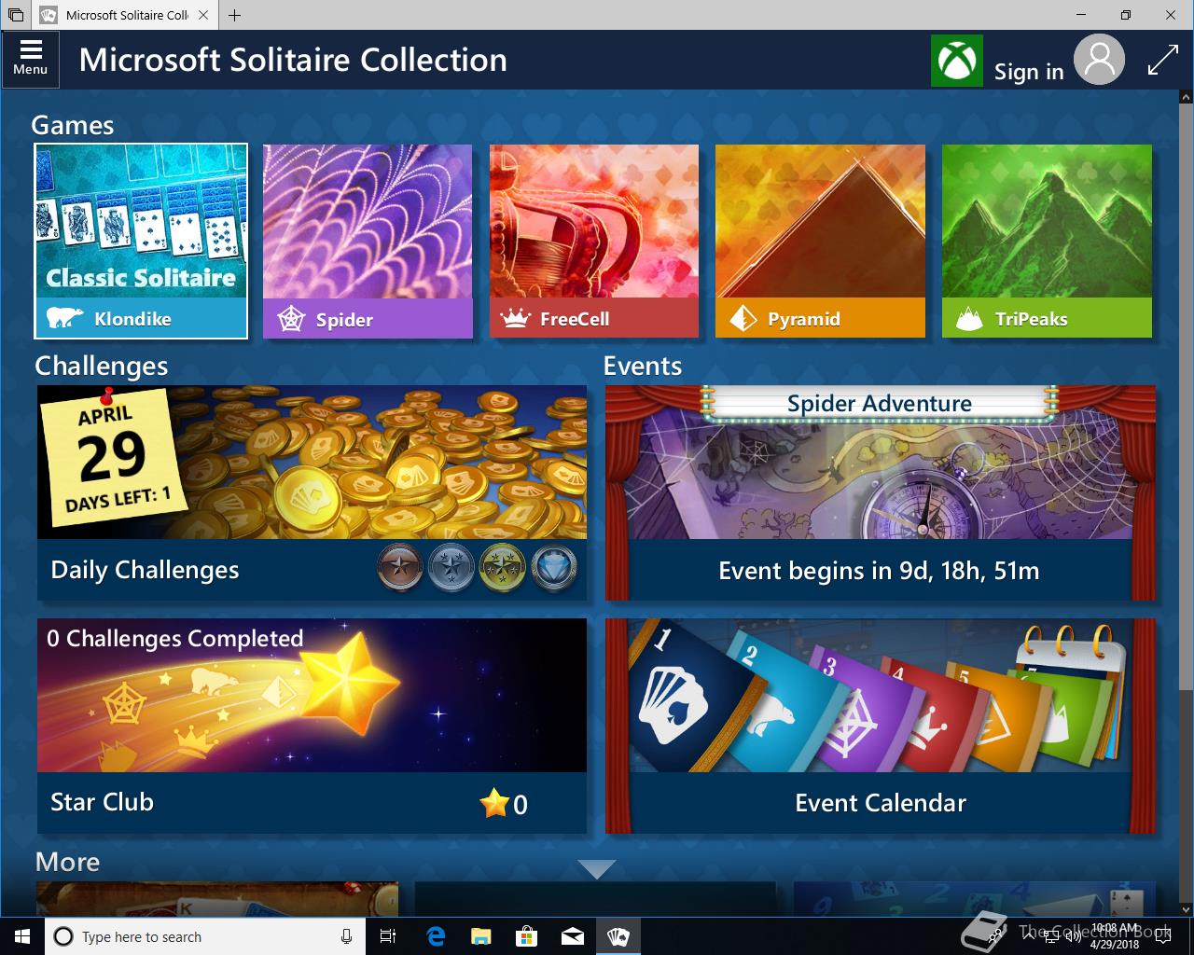Start the FreeCell game tile
The height and width of the screenshot is (955, 1194).
point(594,241)
